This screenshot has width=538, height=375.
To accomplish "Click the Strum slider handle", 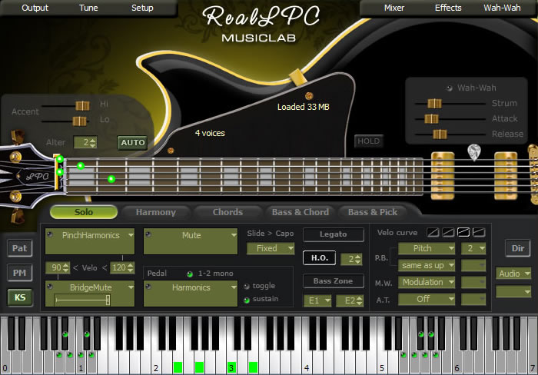I will click(x=434, y=103).
